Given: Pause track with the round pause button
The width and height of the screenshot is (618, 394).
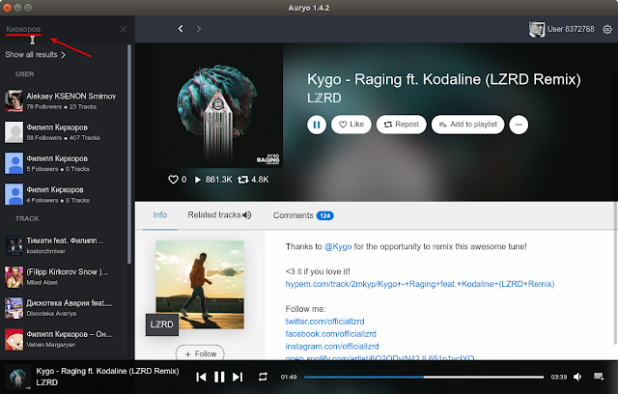Looking at the screenshot, I should 317,125.
